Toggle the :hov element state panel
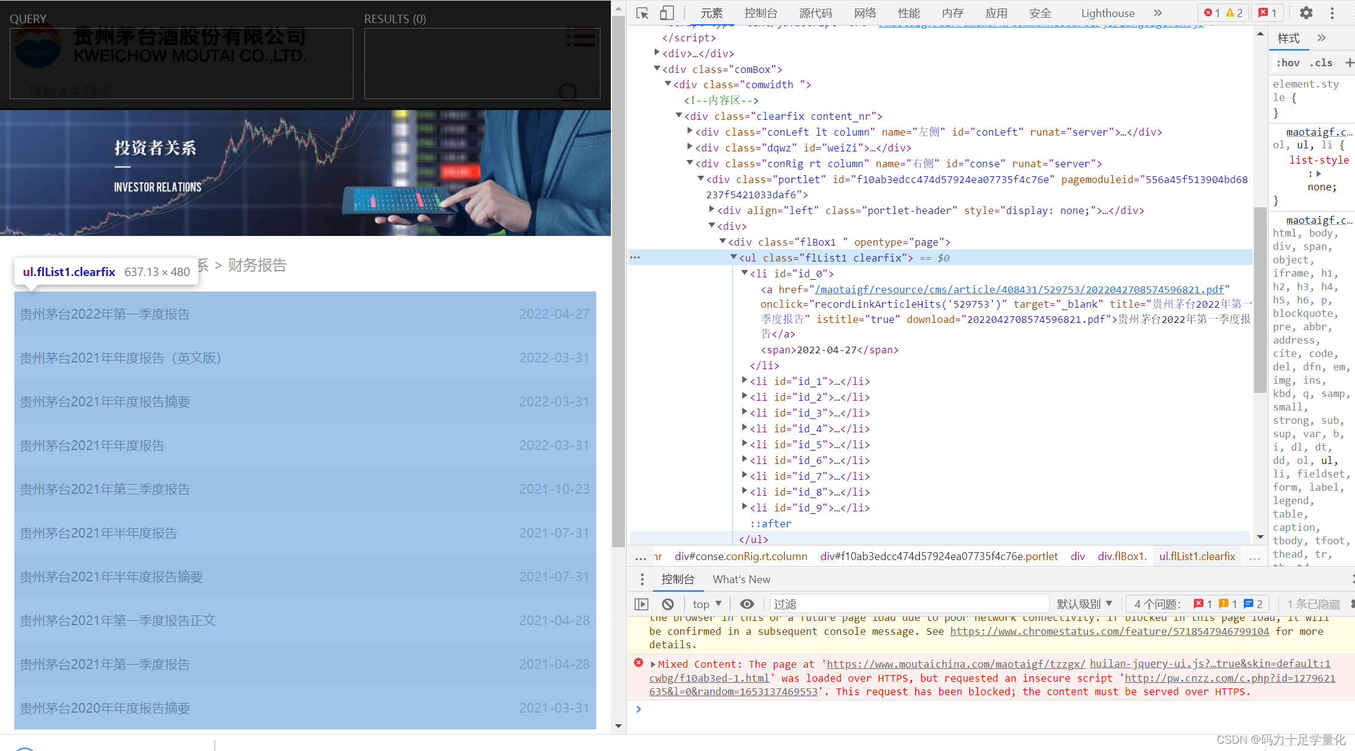This screenshot has width=1355, height=751. tap(1287, 63)
